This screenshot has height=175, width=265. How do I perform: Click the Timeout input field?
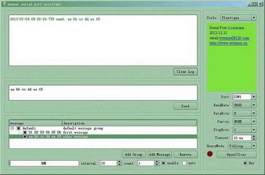pos(242,138)
